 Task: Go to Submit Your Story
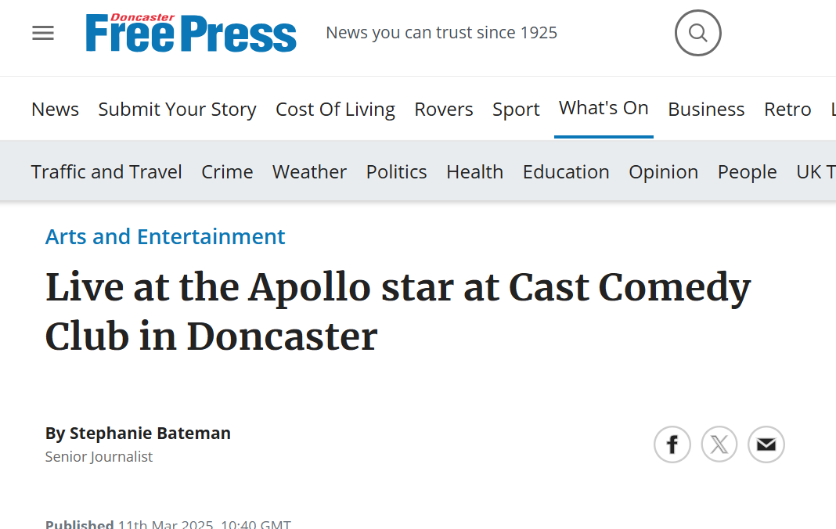coord(177,109)
